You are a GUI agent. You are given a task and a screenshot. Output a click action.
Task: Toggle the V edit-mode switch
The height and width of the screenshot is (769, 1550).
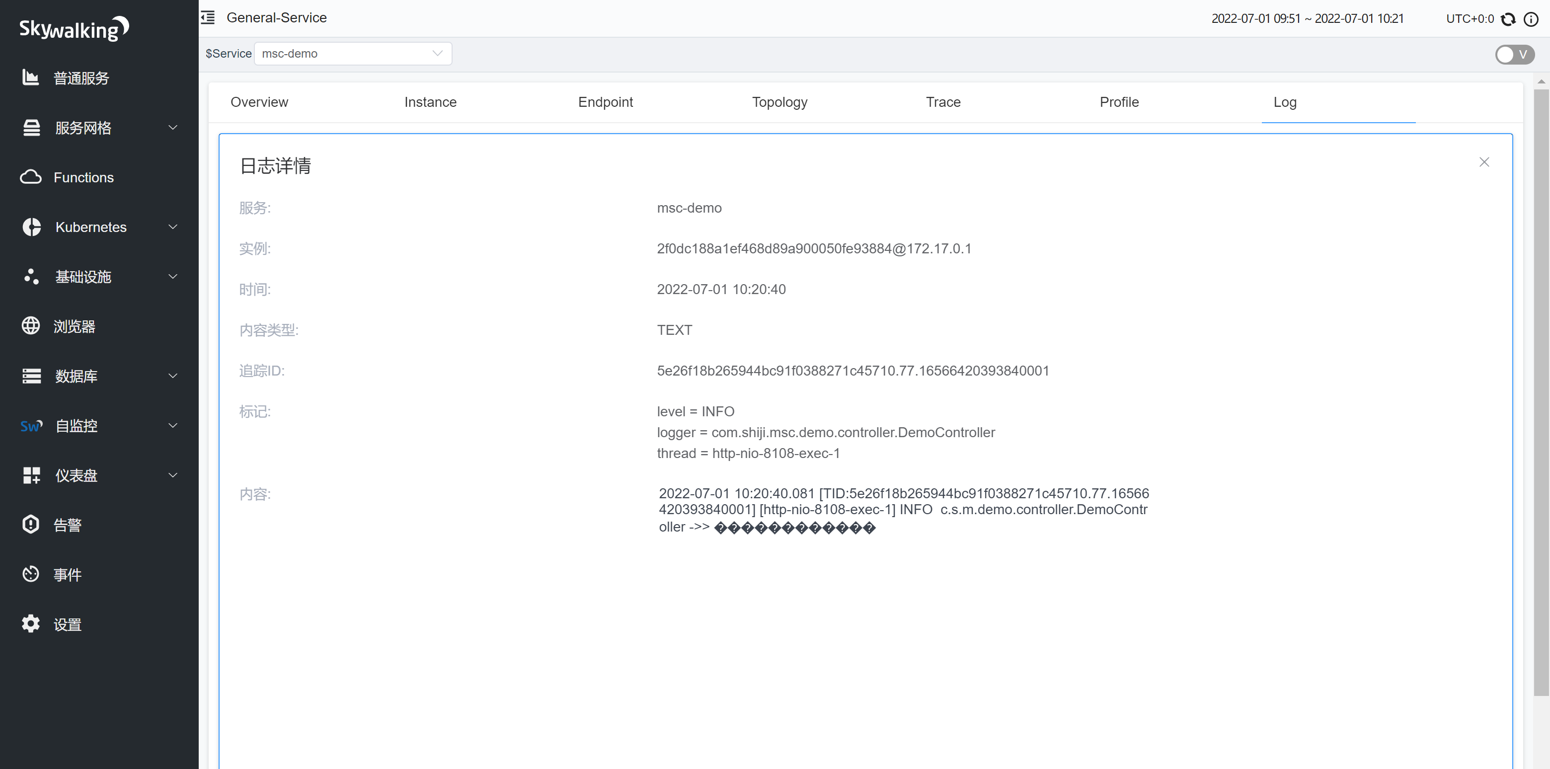tap(1515, 55)
